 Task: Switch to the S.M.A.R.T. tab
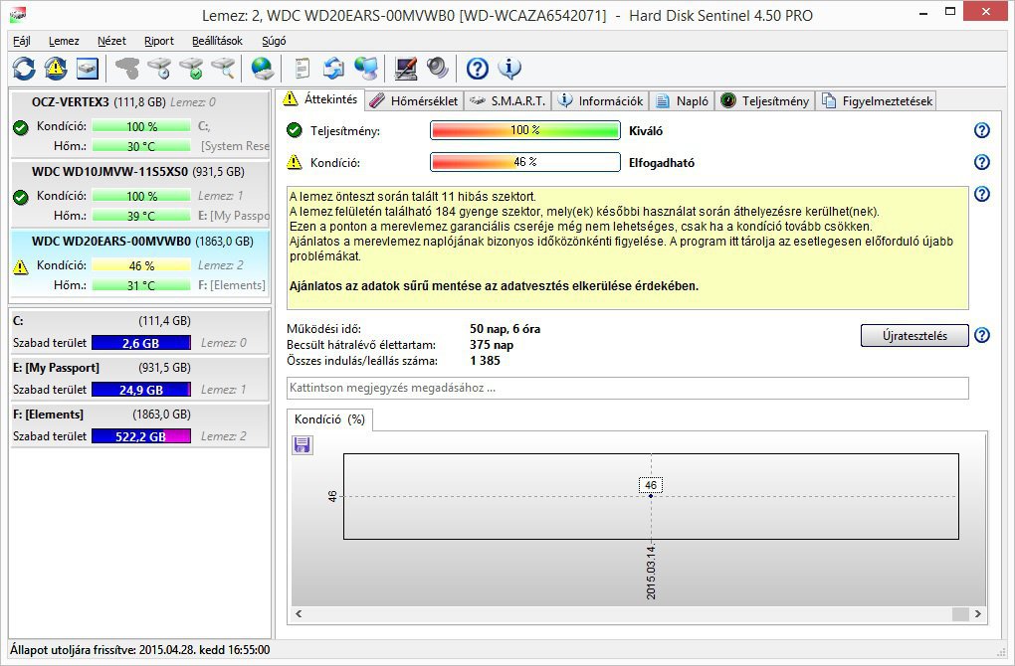[x=508, y=100]
